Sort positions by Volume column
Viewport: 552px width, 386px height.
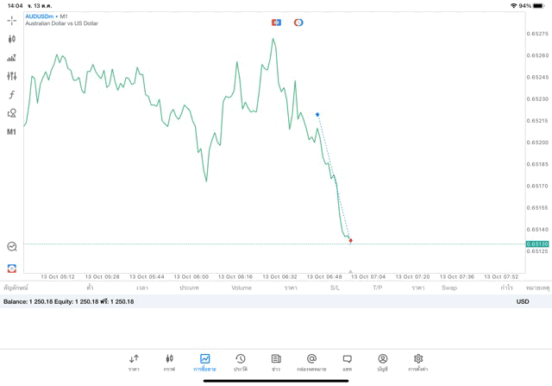[x=241, y=288]
